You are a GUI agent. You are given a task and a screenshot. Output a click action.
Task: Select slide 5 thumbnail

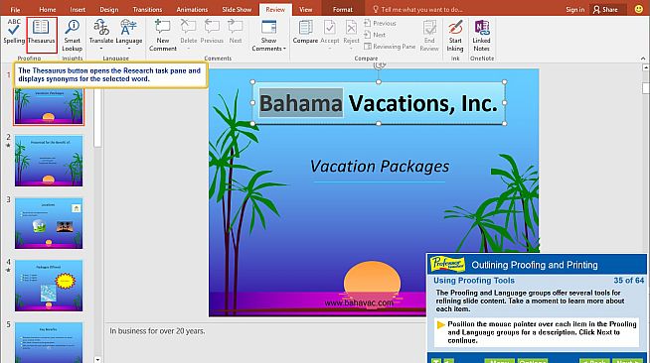coord(49,342)
